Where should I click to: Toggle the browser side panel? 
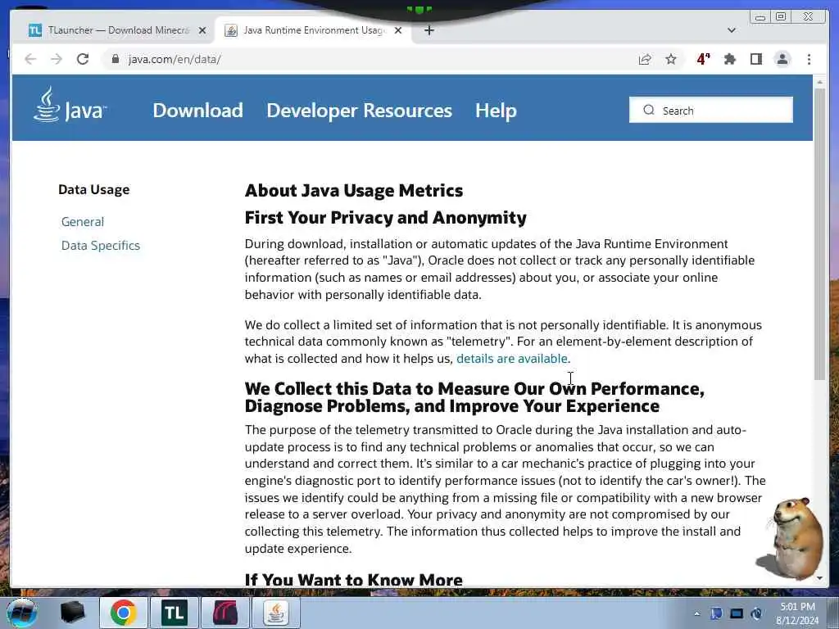click(x=755, y=59)
